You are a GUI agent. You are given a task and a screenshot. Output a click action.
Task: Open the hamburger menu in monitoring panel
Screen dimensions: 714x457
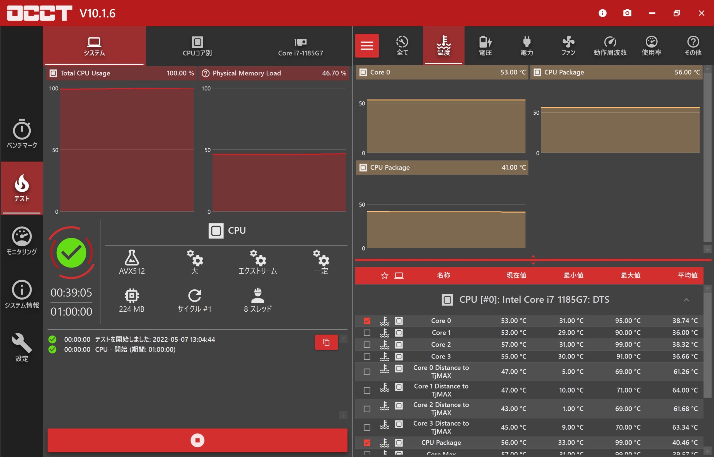pyautogui.click(x=367, y=46)
